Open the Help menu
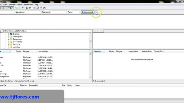 [x=37, y=5]
